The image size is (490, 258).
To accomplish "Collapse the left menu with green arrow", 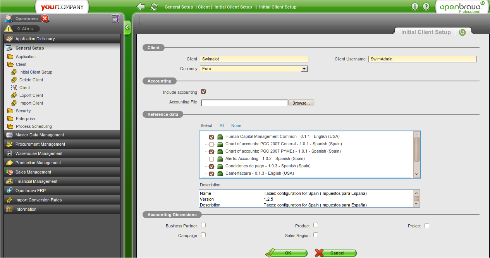I will pos(127,28).
